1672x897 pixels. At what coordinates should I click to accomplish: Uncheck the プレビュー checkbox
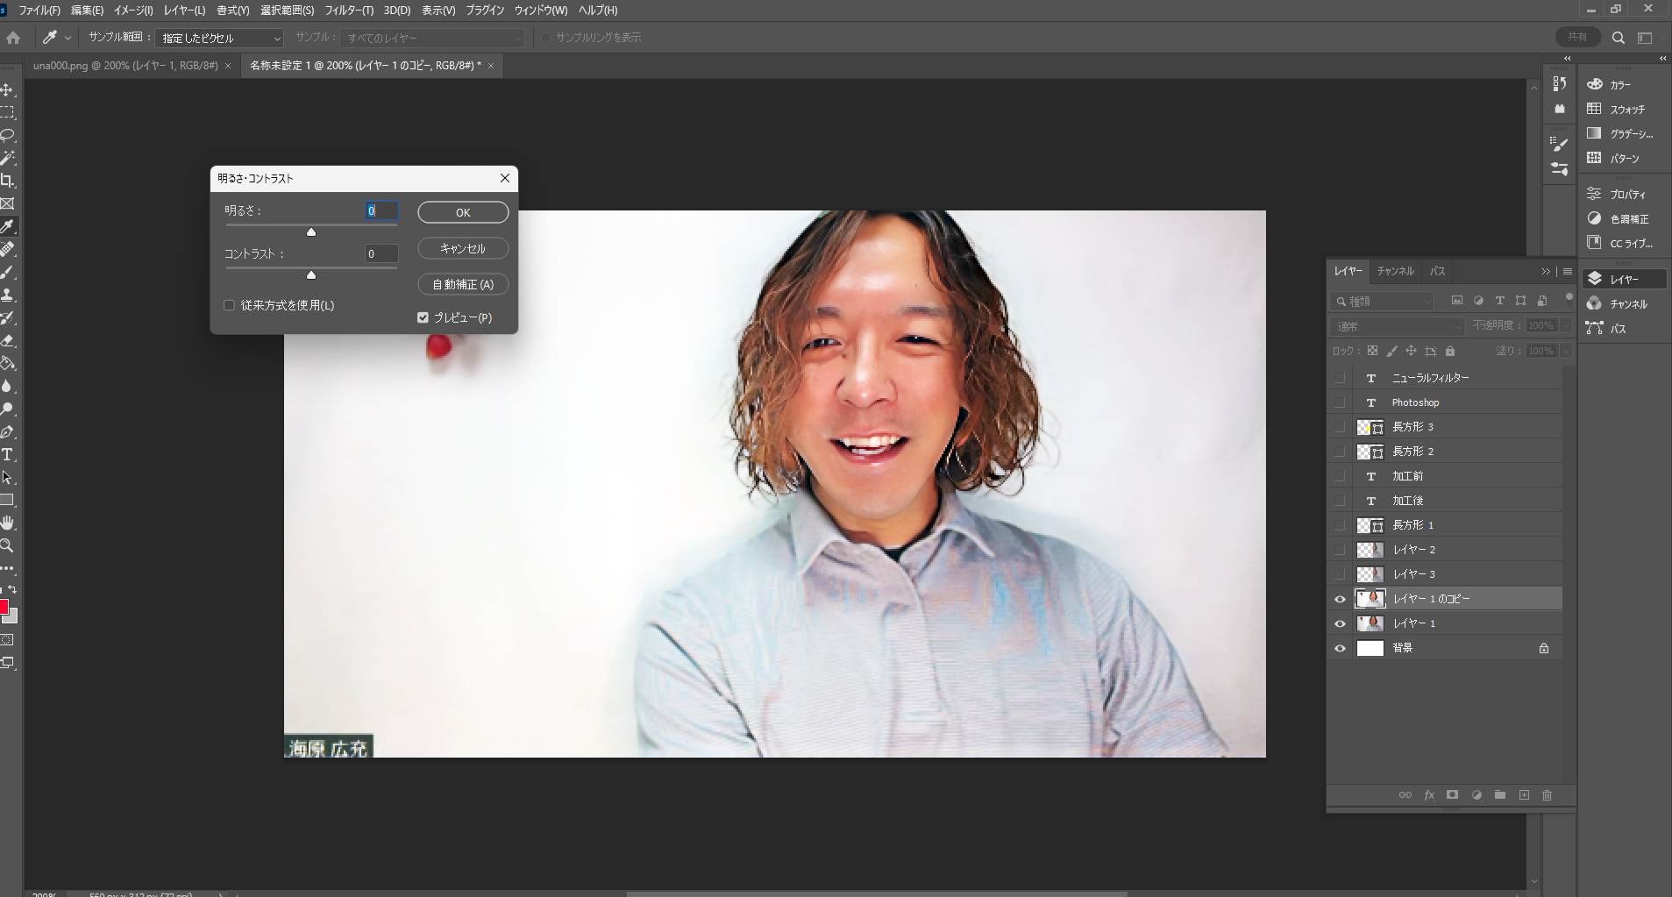[x=423, y=317]
